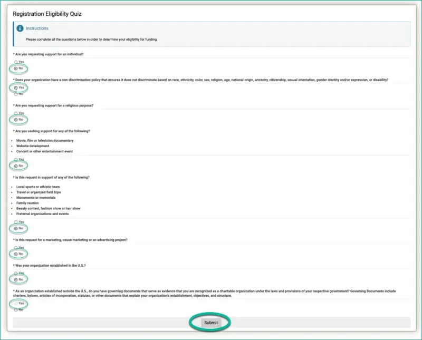Pick No for the religious purpose question
Viewport: 422px width, 340px height.
(16, 120)
